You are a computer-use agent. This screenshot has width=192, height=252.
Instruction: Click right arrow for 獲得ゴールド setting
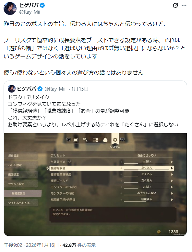coord(172,181)
